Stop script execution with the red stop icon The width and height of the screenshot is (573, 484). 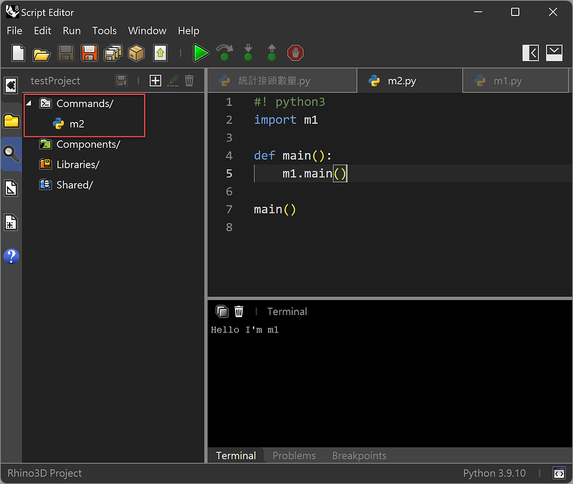tap(295, 53)
